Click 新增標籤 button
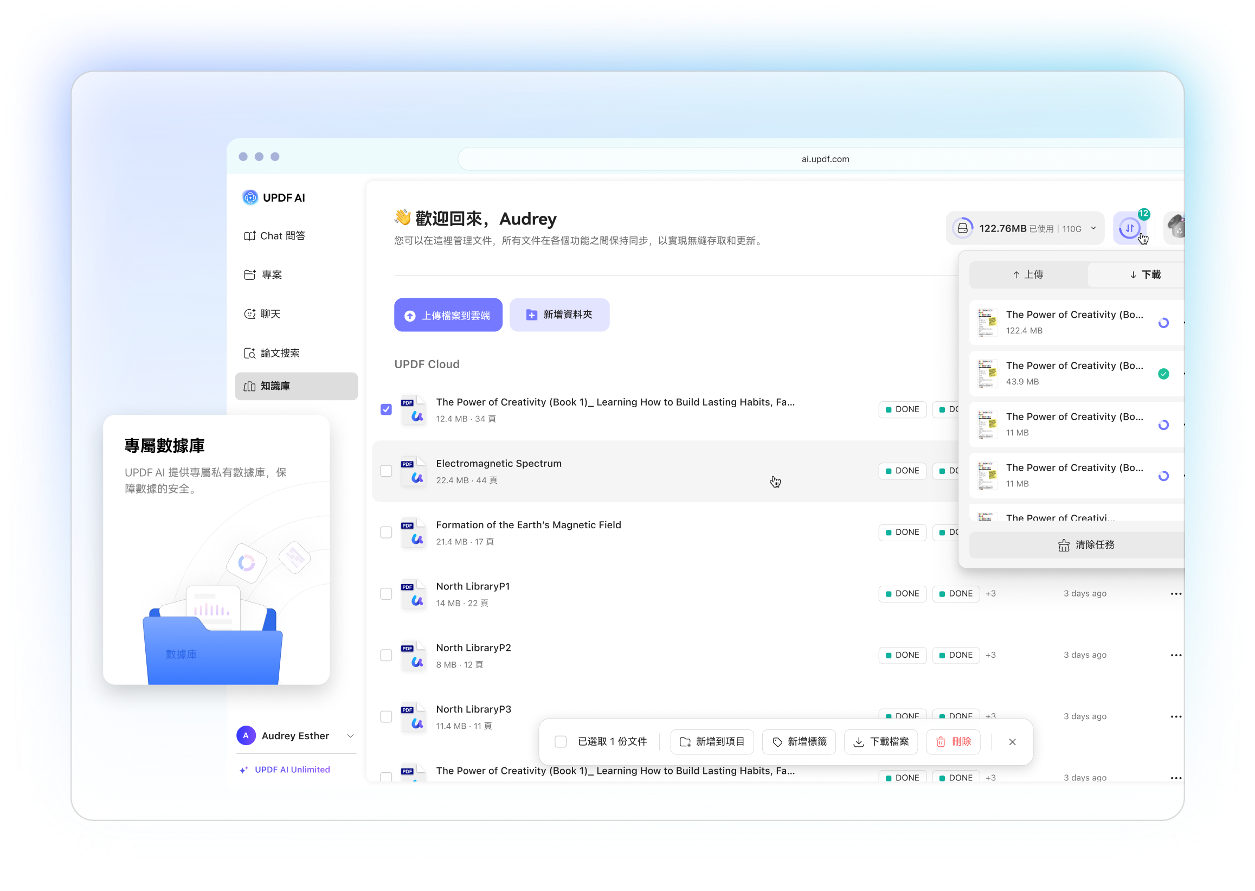 click(799, 742)
